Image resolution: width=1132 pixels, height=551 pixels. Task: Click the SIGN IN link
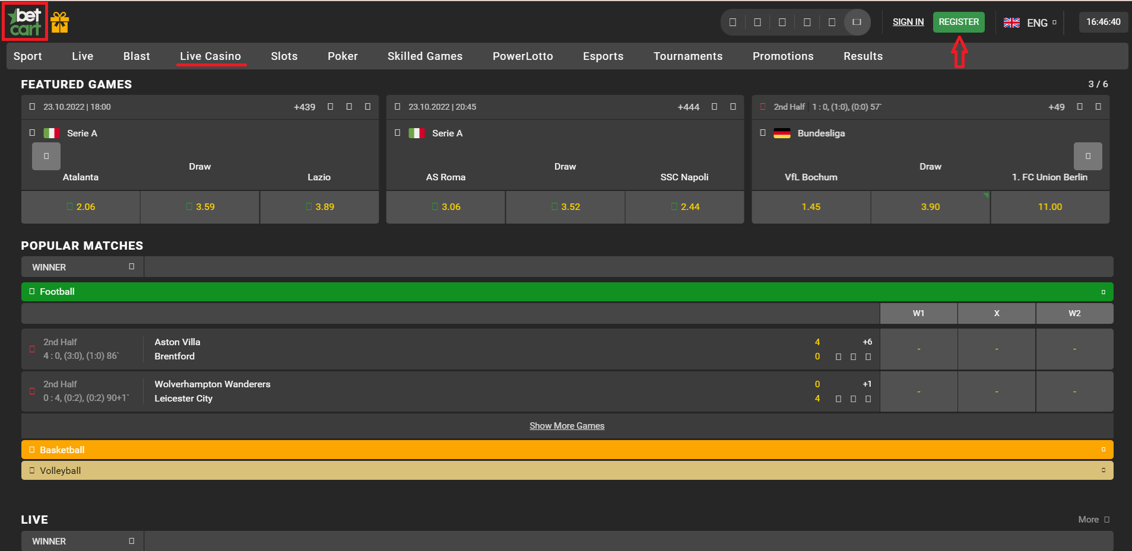[908, 22]
